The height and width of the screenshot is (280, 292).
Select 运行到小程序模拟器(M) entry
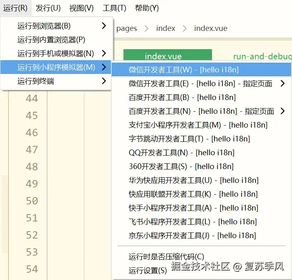pyautogui.click(x=56, y=67)
